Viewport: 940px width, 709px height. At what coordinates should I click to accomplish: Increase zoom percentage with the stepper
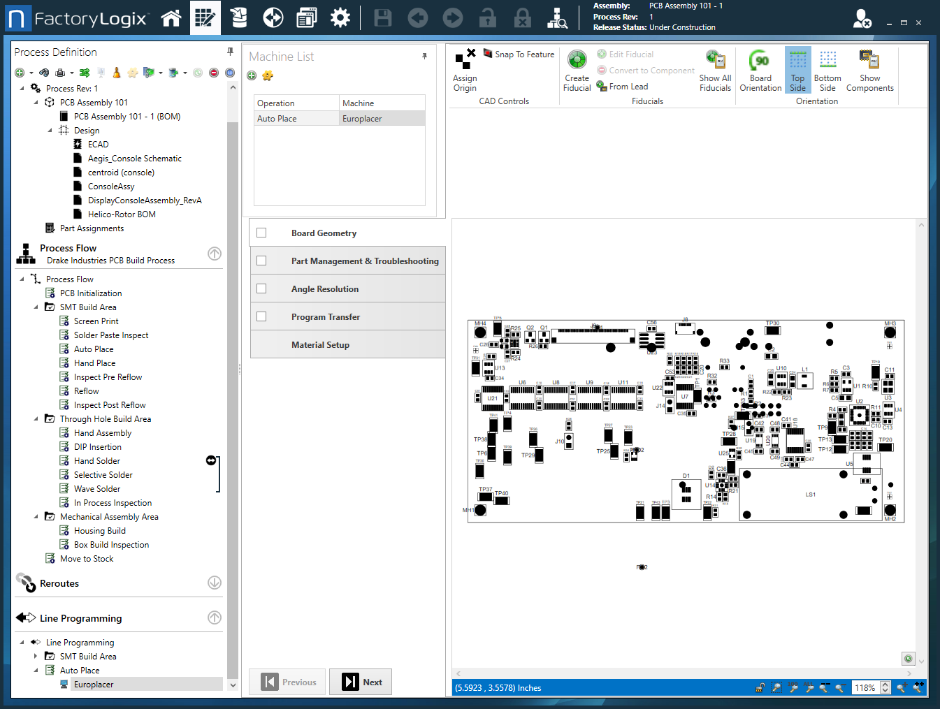(885, 685)
